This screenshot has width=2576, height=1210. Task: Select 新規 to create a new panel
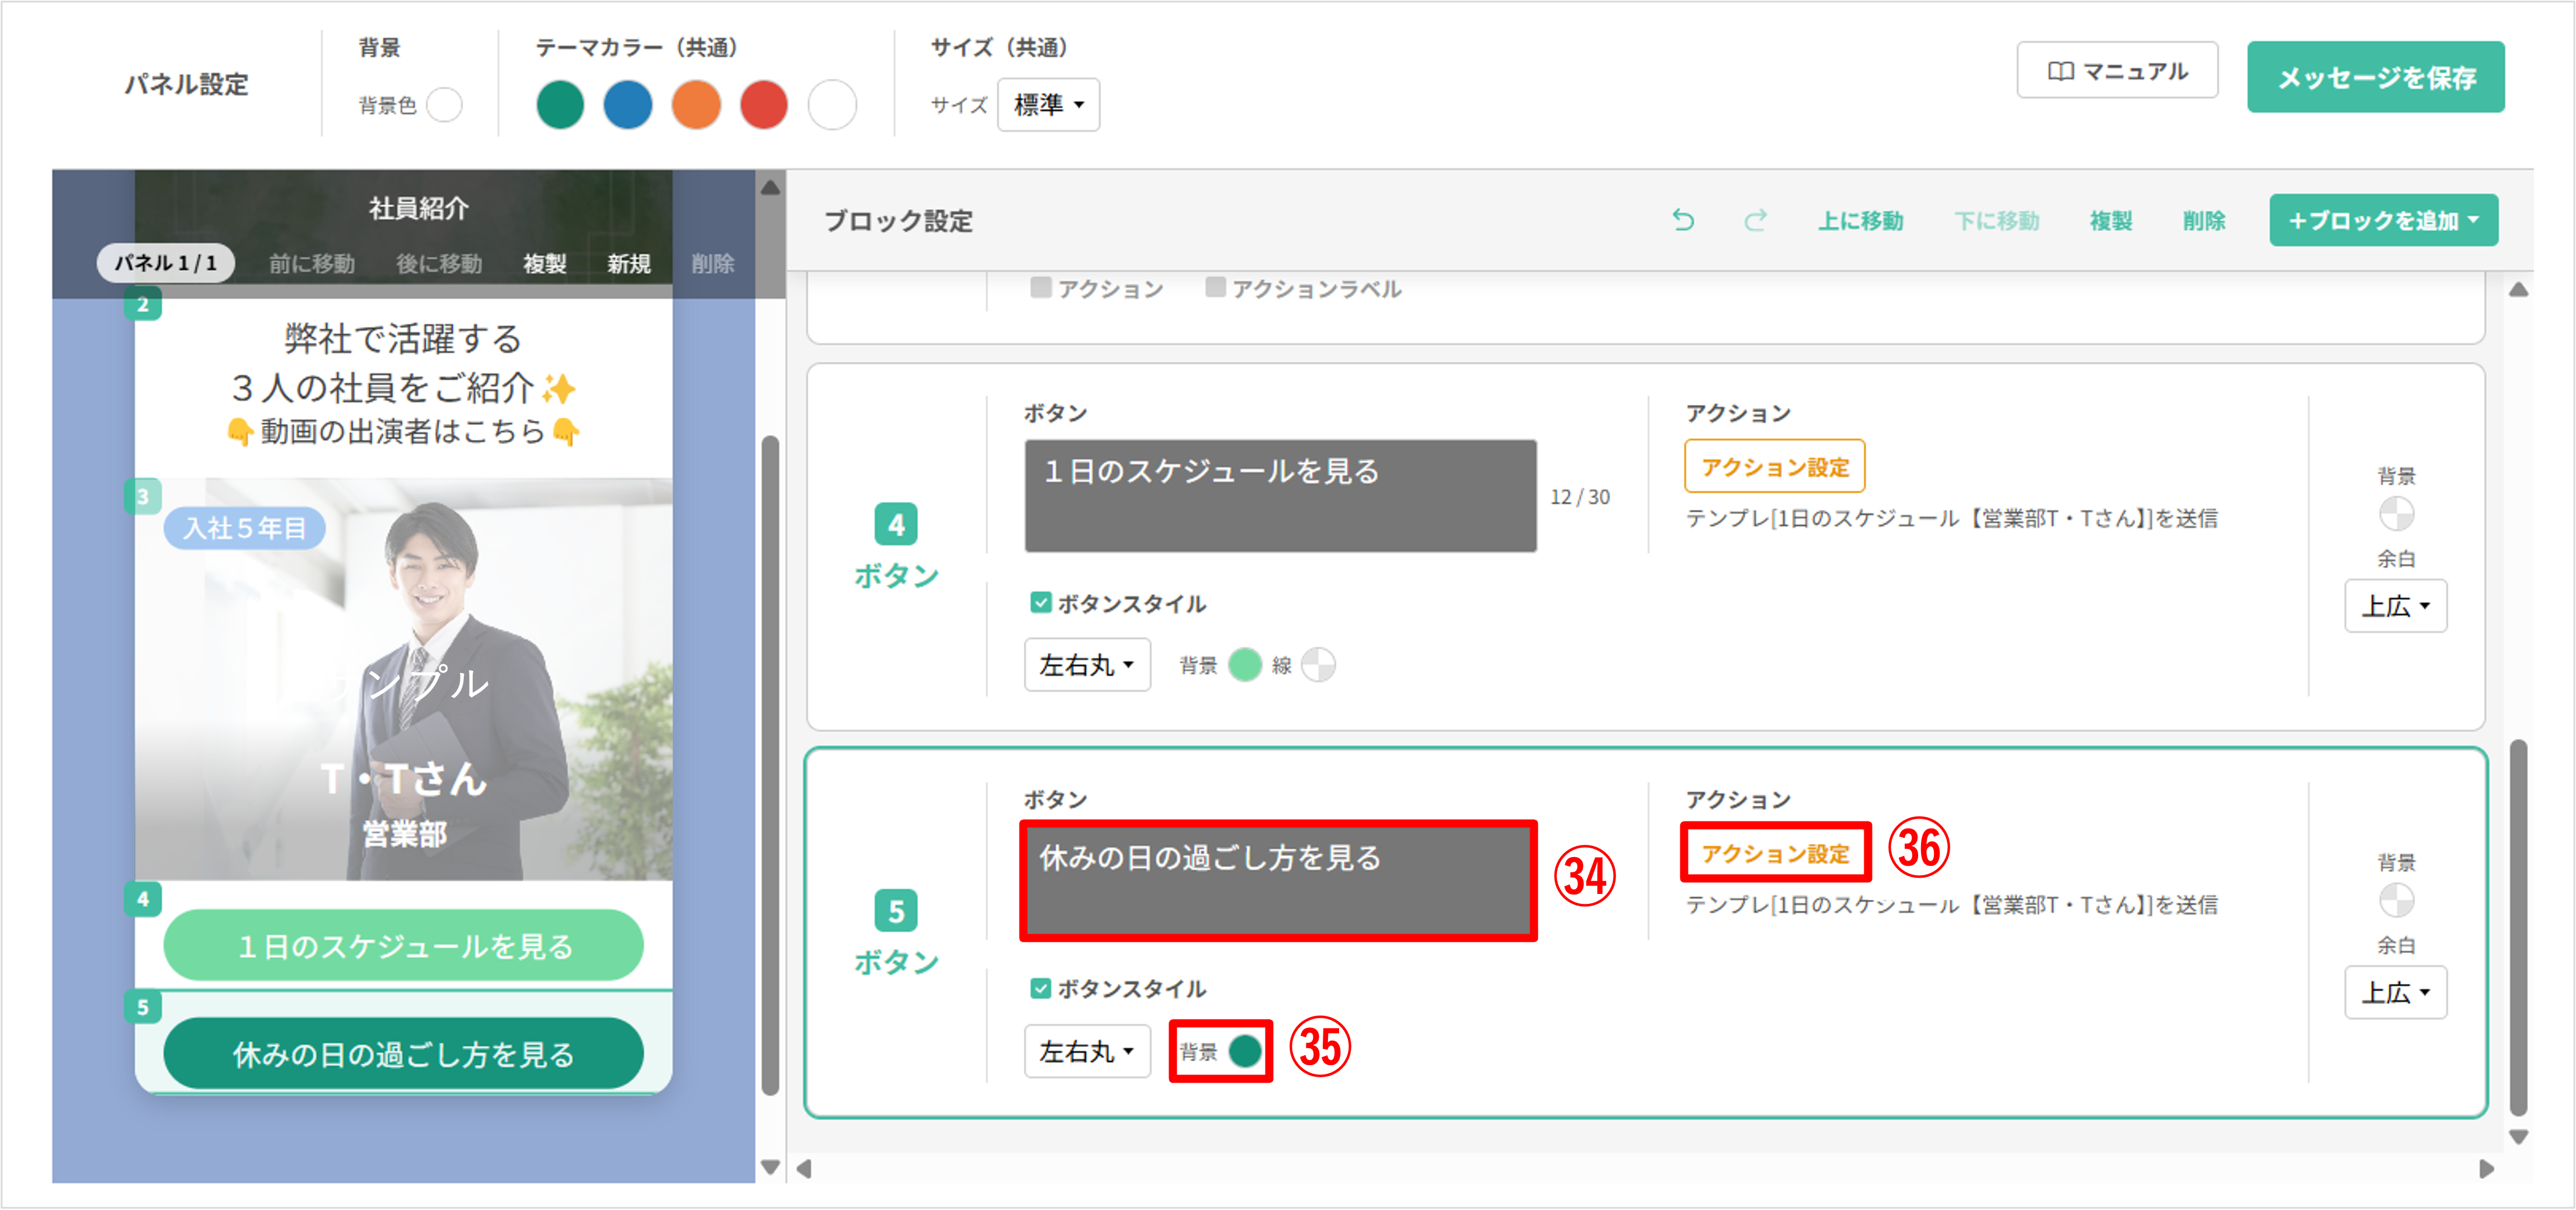tap(628, 263)
